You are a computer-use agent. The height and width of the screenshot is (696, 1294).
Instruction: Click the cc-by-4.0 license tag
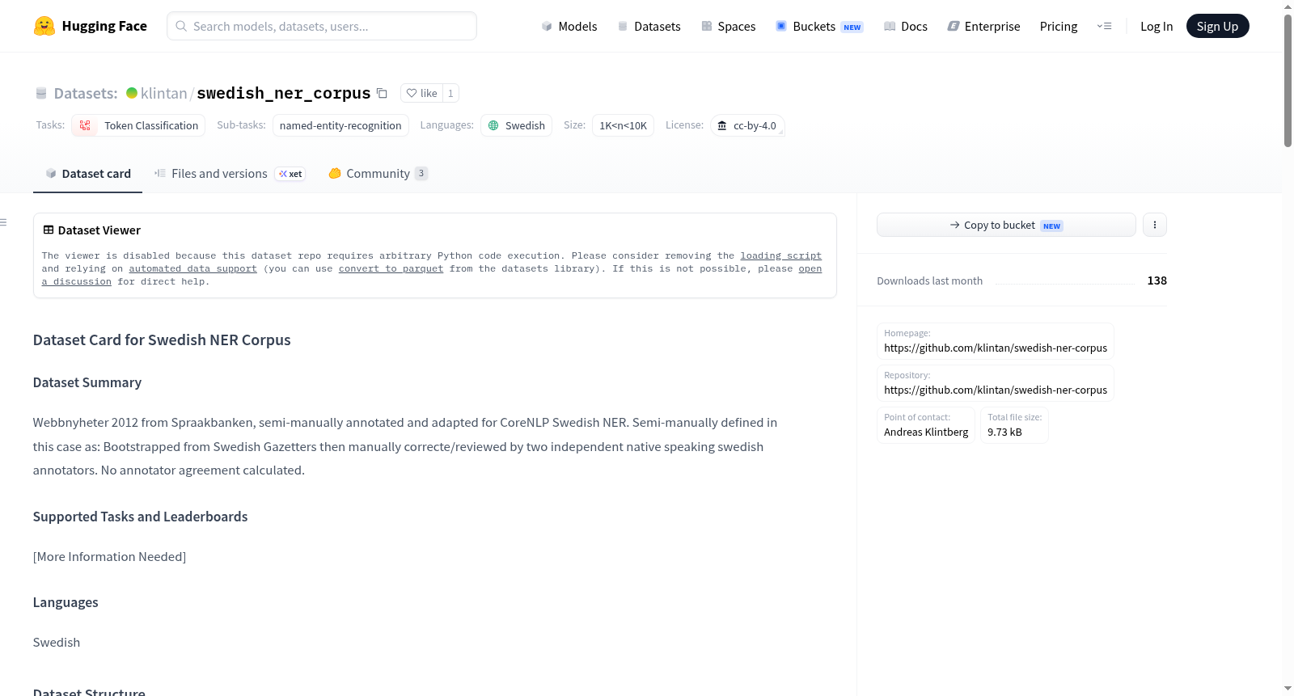point(747,125)
